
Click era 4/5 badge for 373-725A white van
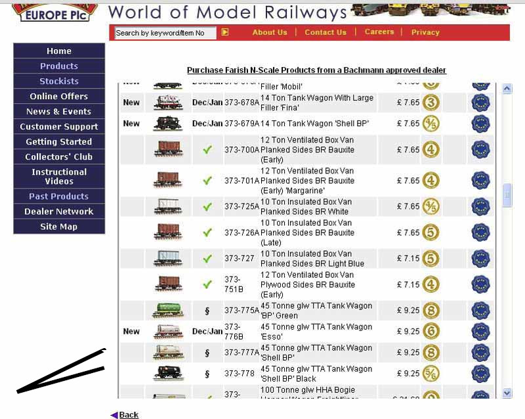pos(430,206)
